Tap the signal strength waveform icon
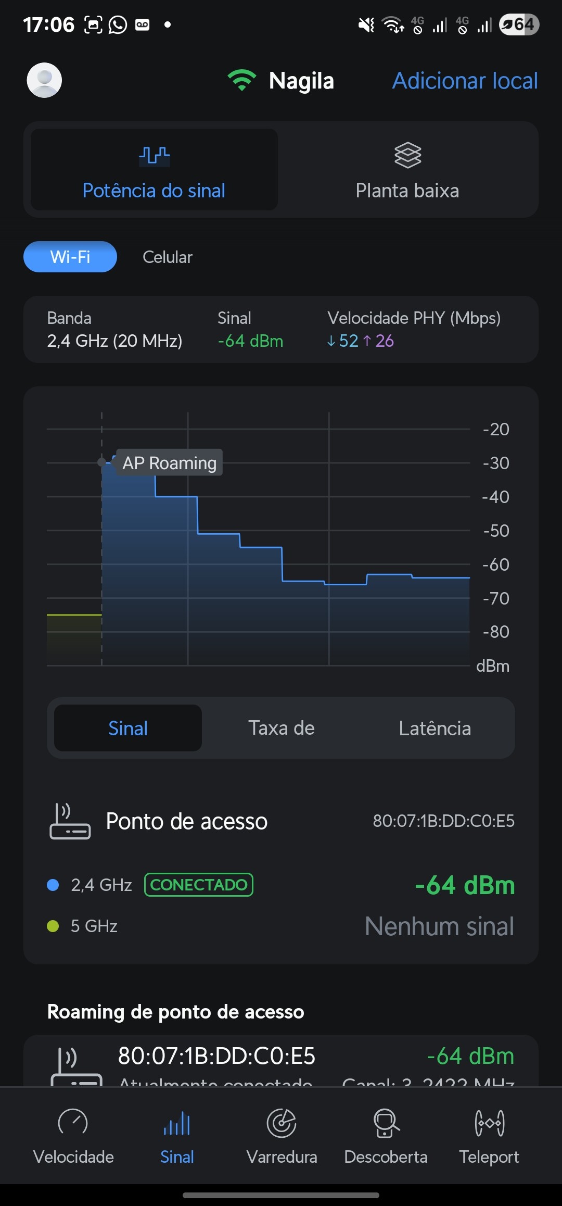562x1206 pixels. [x=154, y=155]
